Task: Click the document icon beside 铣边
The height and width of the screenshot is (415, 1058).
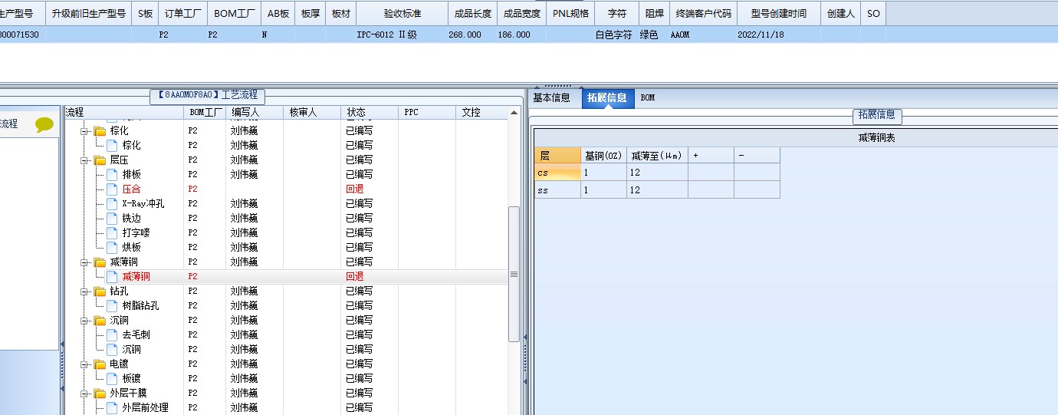Action: [x=112, y=219]
